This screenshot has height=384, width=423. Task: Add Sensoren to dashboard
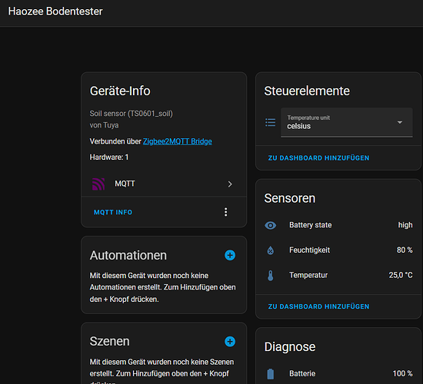click(318, 306)
